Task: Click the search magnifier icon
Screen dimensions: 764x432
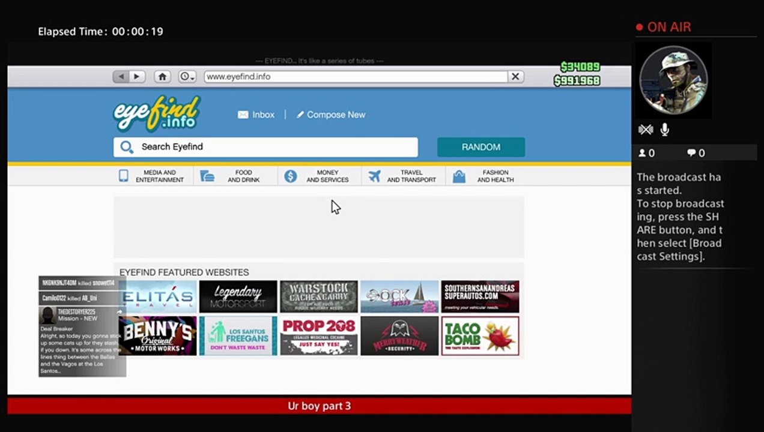Action: tap(126, 147)
